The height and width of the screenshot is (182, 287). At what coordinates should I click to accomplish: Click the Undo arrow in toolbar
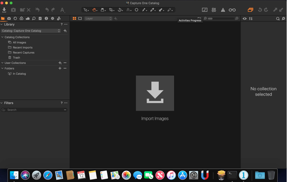pos(47,10)
